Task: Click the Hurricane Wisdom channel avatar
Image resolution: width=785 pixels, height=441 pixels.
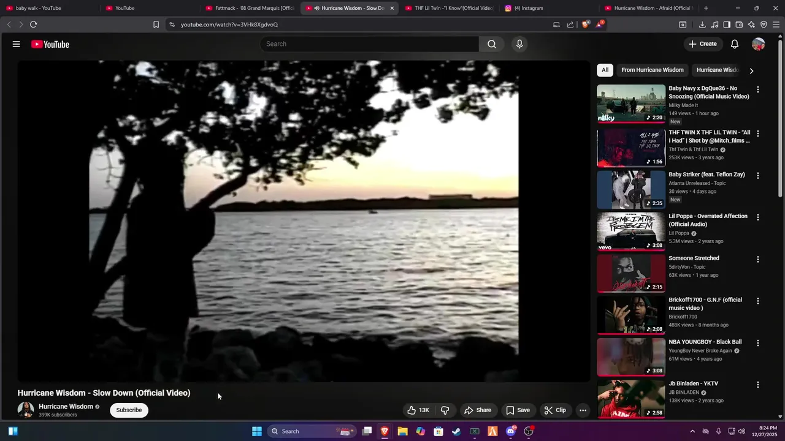Action: click(x=26, y=410)
